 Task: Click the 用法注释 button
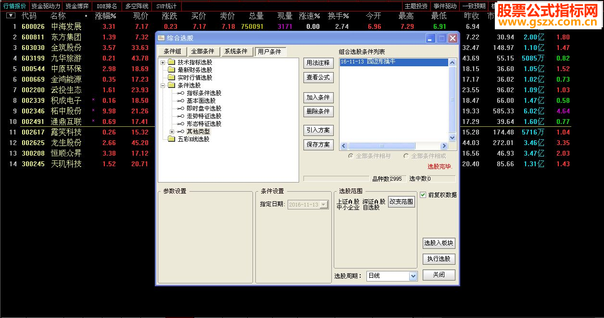click(318, 63)
